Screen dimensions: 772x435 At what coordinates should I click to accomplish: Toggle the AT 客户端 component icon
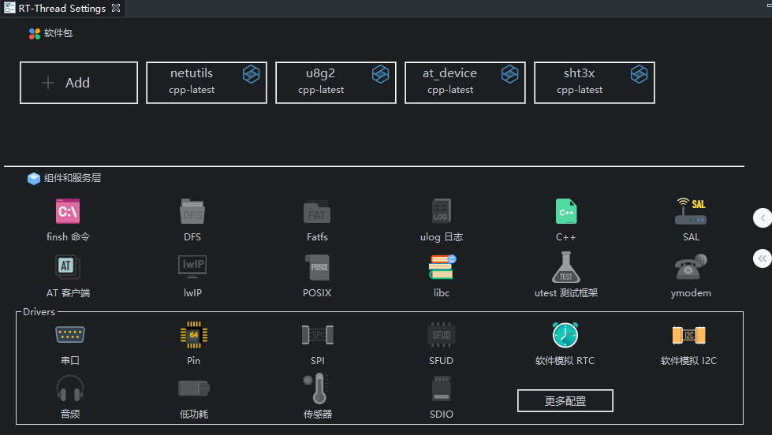(68, 267)
